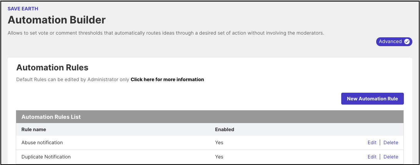Viewport: 420px width, 165px height.
Task: Click the Automation Rules List header bar
Action: [210, 117]
